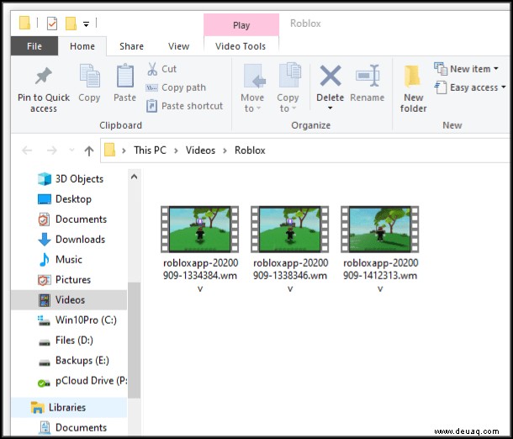Expand the Delete dropdown arrow
513x439 pixels.
(331, 108)
